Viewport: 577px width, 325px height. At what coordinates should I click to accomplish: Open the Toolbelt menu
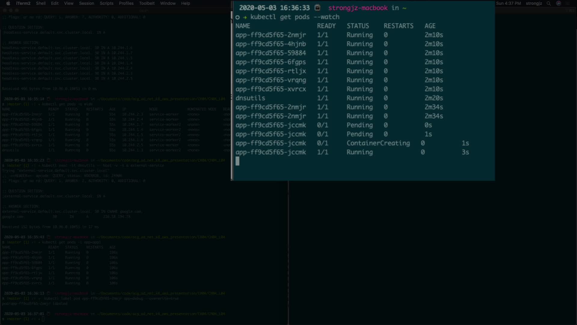(147, 3)
